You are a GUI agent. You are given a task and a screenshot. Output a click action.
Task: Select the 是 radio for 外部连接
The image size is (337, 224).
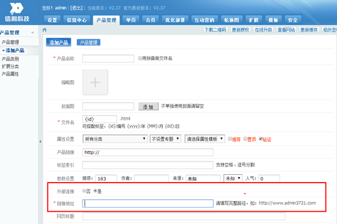(x=95, y=191)
